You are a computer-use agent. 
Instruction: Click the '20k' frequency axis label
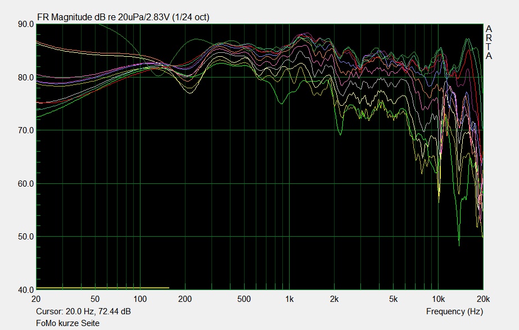483,299
